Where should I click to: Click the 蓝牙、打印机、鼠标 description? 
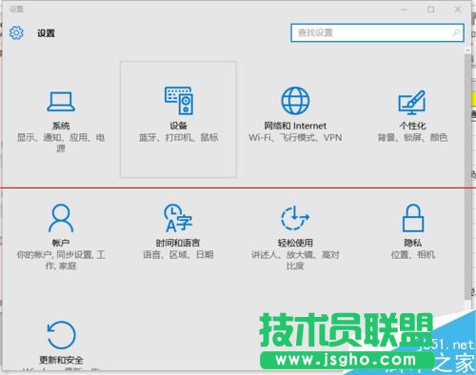coord(178,137)
